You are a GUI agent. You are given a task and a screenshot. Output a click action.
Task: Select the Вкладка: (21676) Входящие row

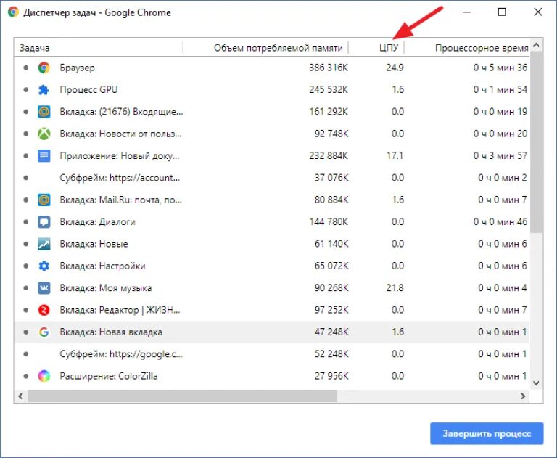(272, 112)
